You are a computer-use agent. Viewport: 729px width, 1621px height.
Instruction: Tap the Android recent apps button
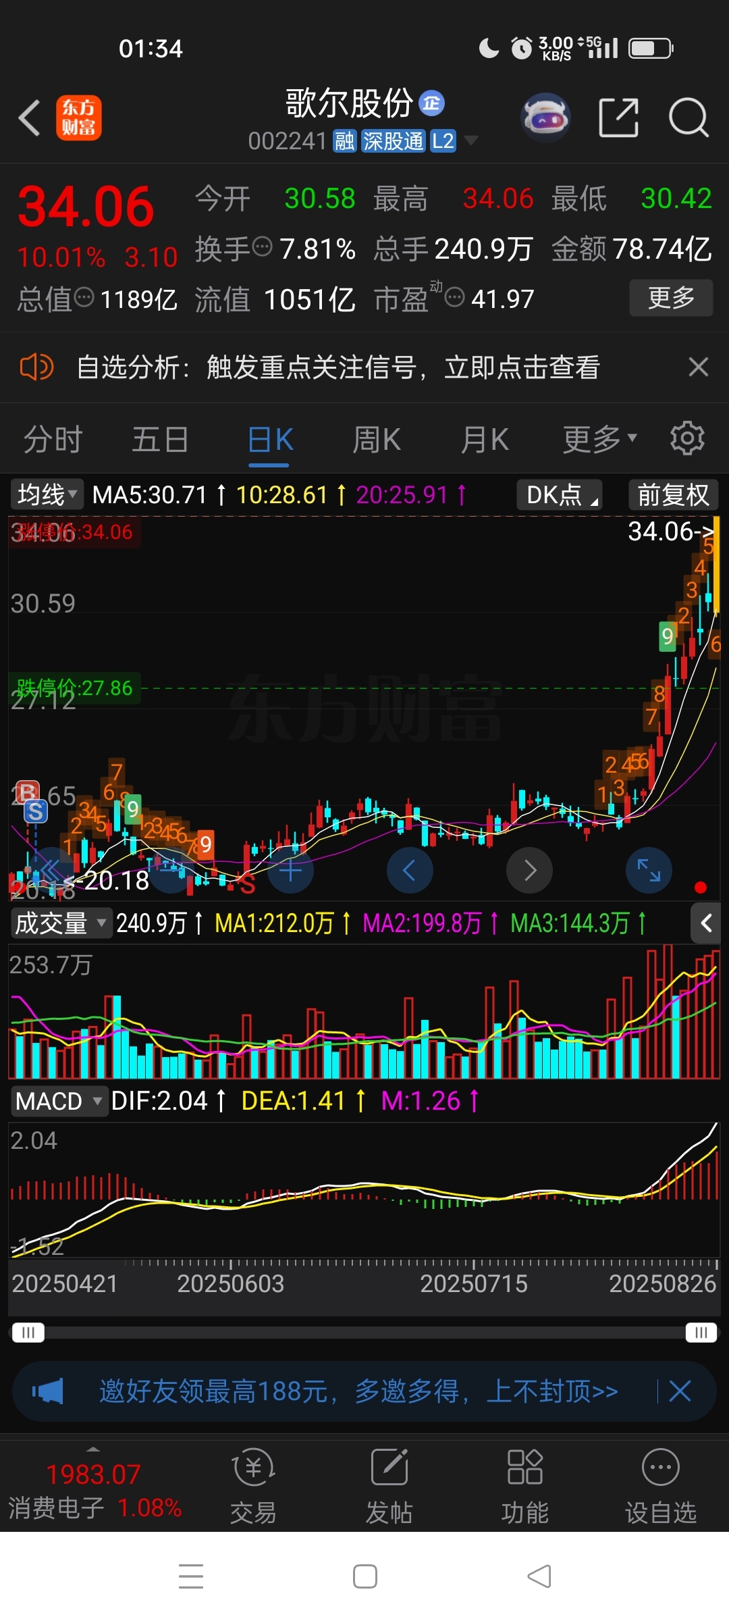191,1576
